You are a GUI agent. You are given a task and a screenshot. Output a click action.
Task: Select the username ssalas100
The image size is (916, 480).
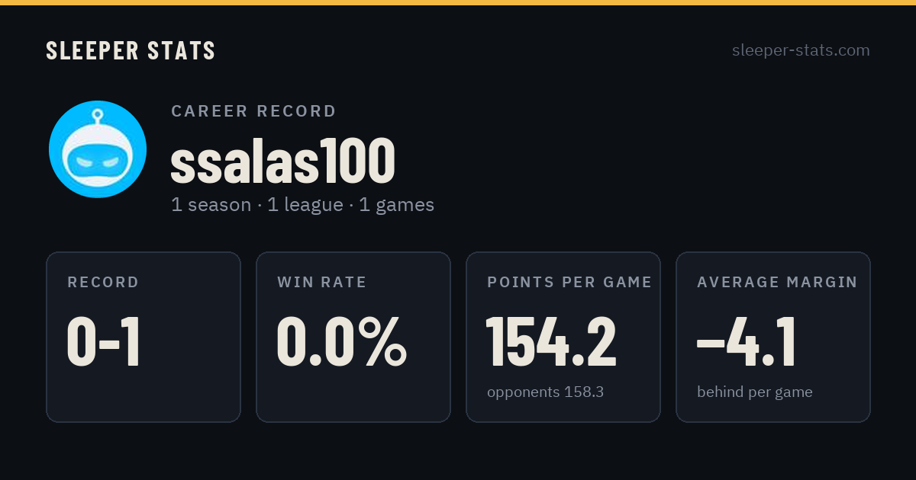pyautogui.click(x=282, y=162)
